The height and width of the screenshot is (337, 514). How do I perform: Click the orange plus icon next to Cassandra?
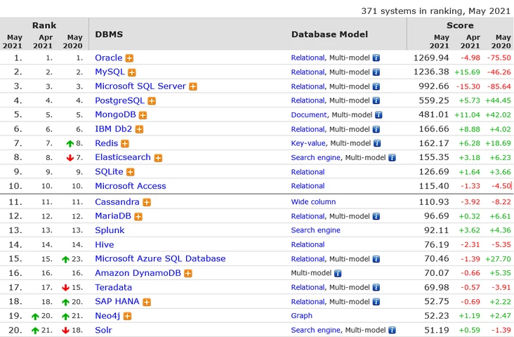[147, 202]
